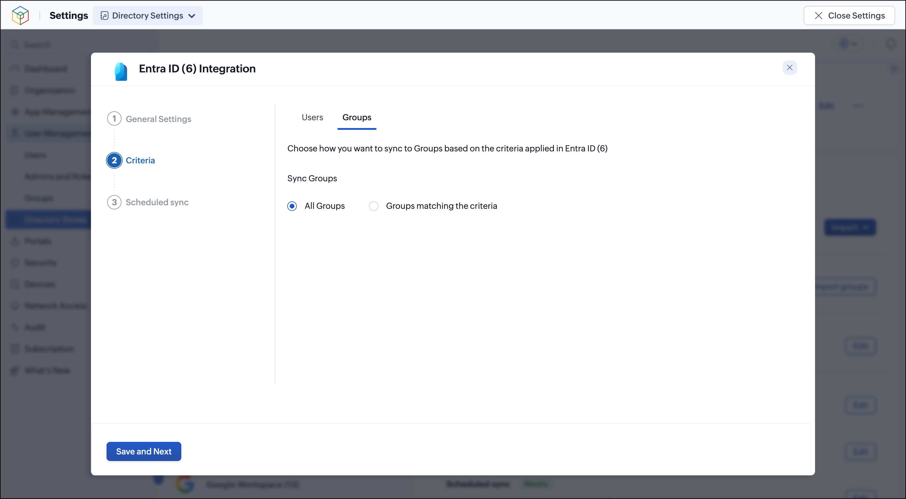Image resolution: width=906 pixels, height=499 pixels.
Task: Switch to the Users tab
Action: [312, 117]
